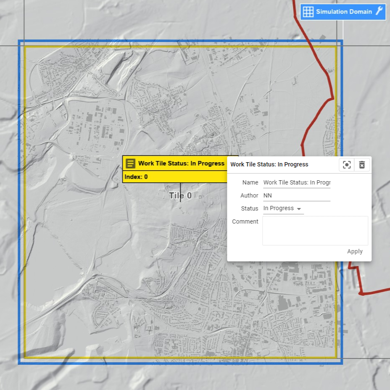Click the focus/zoom-to-tile icon in the panel header

347,165
